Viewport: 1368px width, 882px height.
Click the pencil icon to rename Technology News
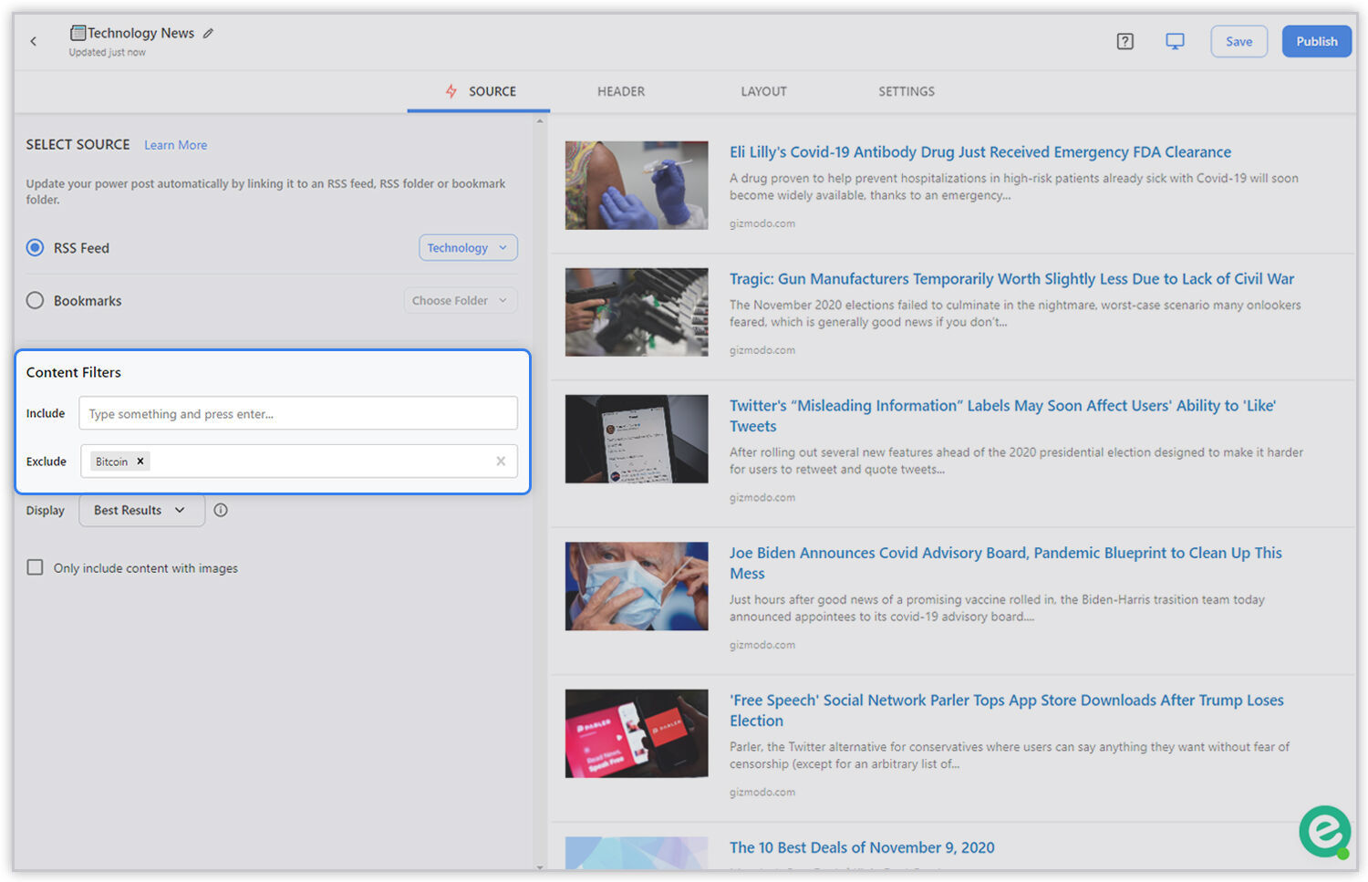pos(208,34)
